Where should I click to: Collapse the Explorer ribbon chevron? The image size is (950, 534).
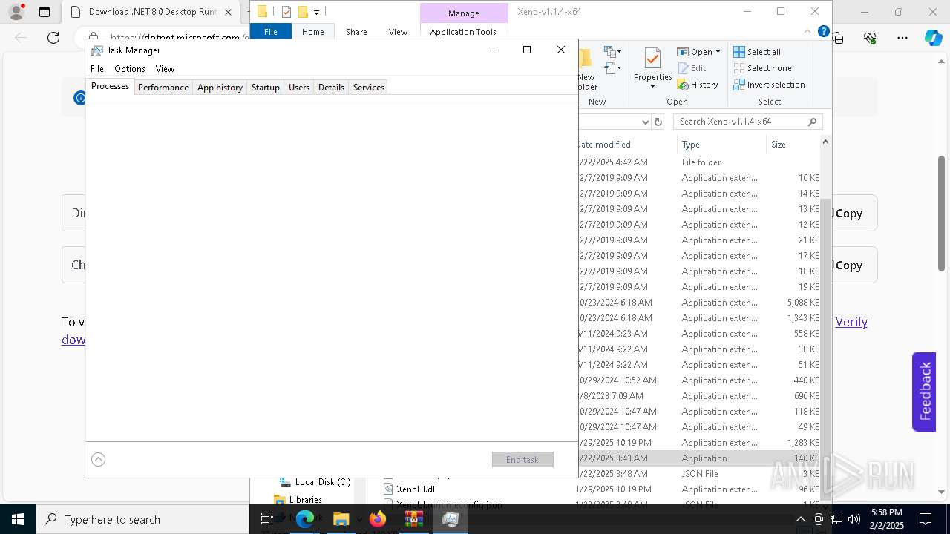pyautogui.click(x=808, y=32)
